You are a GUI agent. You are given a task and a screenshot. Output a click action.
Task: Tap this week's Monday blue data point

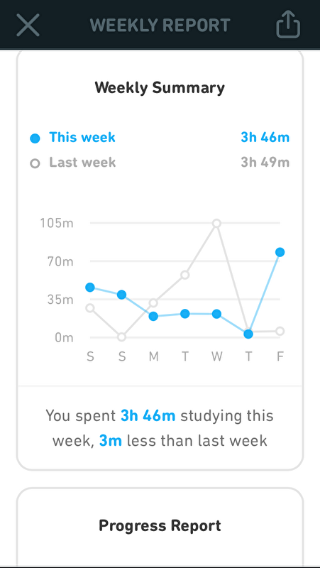pos(153,316)
